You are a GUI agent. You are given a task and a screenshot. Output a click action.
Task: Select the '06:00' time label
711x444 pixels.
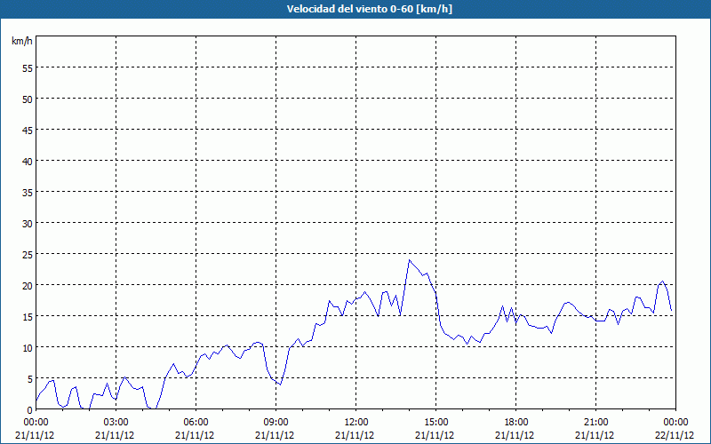196,423
